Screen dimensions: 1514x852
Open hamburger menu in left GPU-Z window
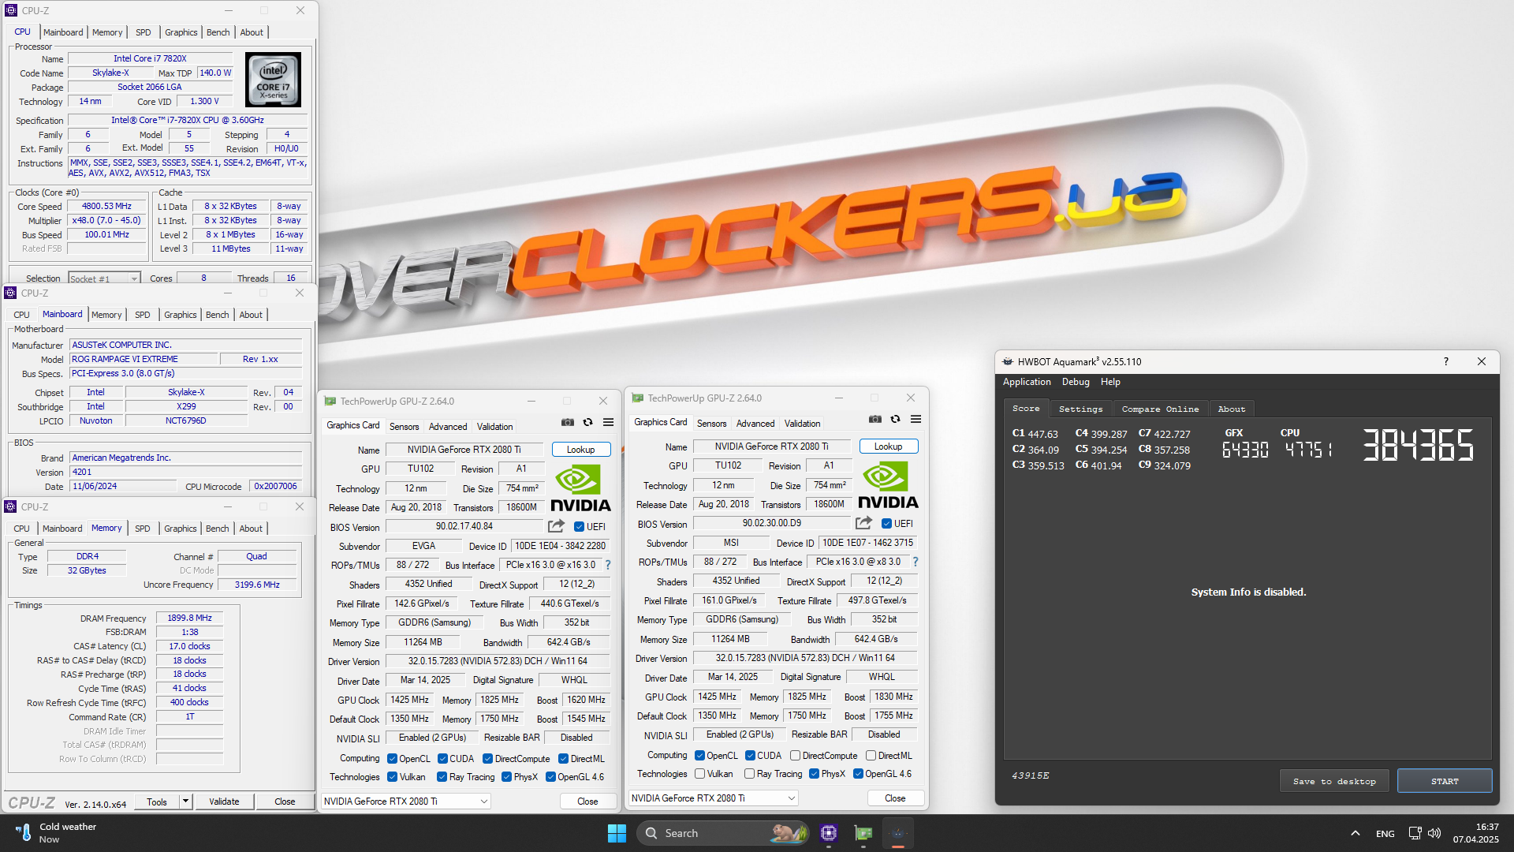click(609, 422)
